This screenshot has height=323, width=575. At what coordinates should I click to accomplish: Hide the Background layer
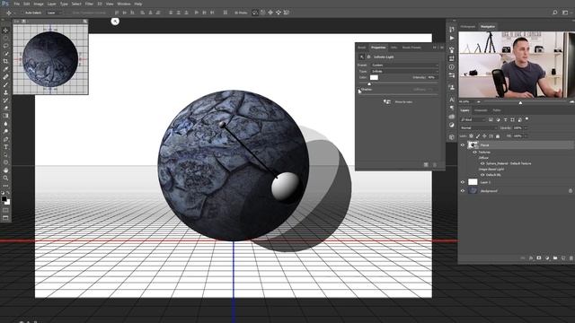[x=463, y=191]
